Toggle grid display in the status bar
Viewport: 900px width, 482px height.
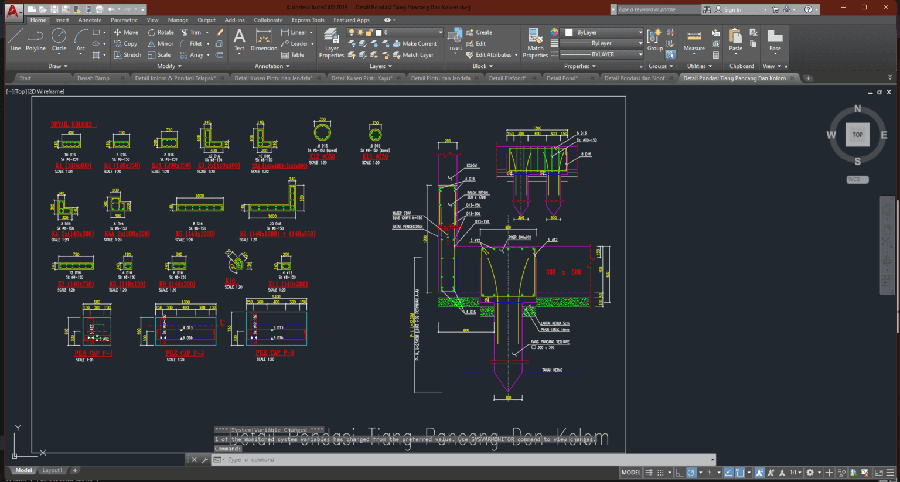click(x=648, y=473)
